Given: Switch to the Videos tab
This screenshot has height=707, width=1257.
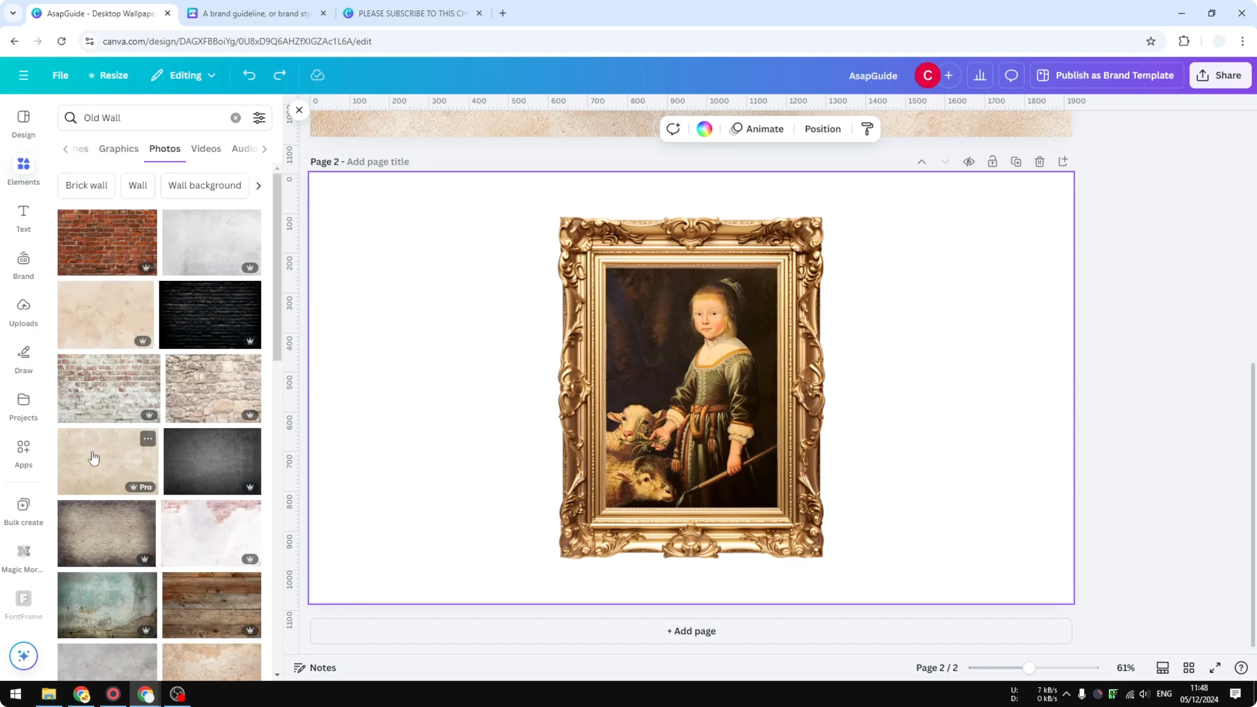Looking at the screenshot, I should [x=206, y=149].
